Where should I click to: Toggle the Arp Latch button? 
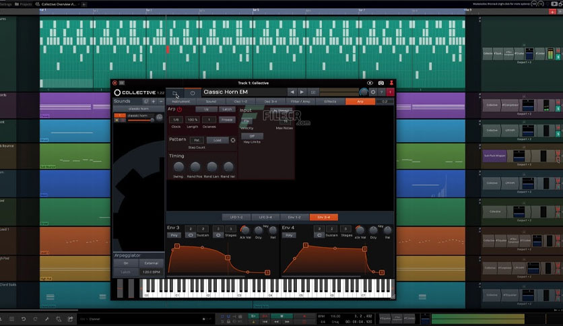(227, 109)
